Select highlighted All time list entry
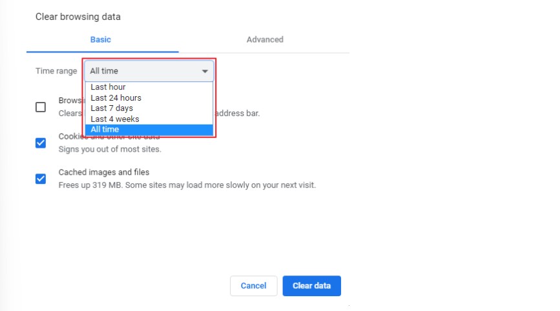This screenshot has width=560, height=311. [x=105, y=130]
